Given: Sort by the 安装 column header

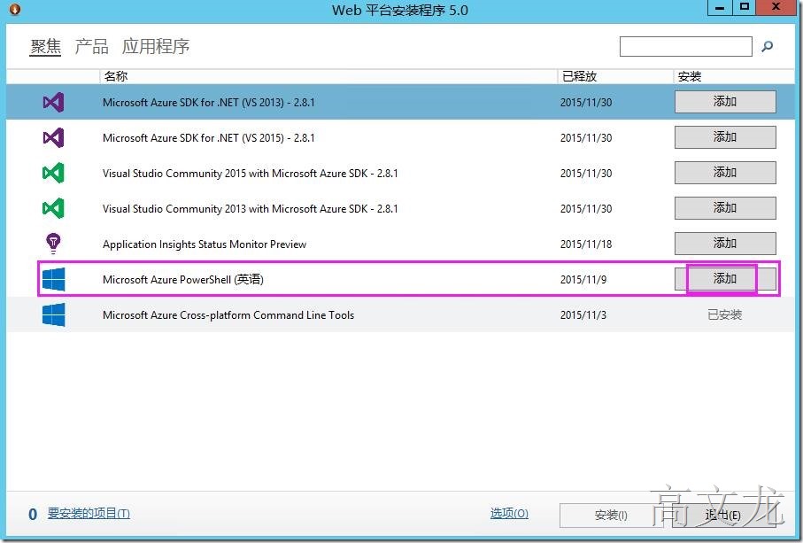Looking at the screenshot, I should tap(734, 76).
